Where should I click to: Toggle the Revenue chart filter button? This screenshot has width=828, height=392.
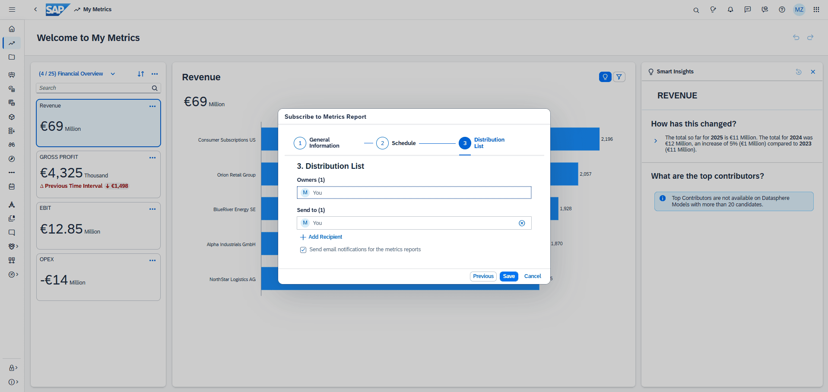point(619,77)
